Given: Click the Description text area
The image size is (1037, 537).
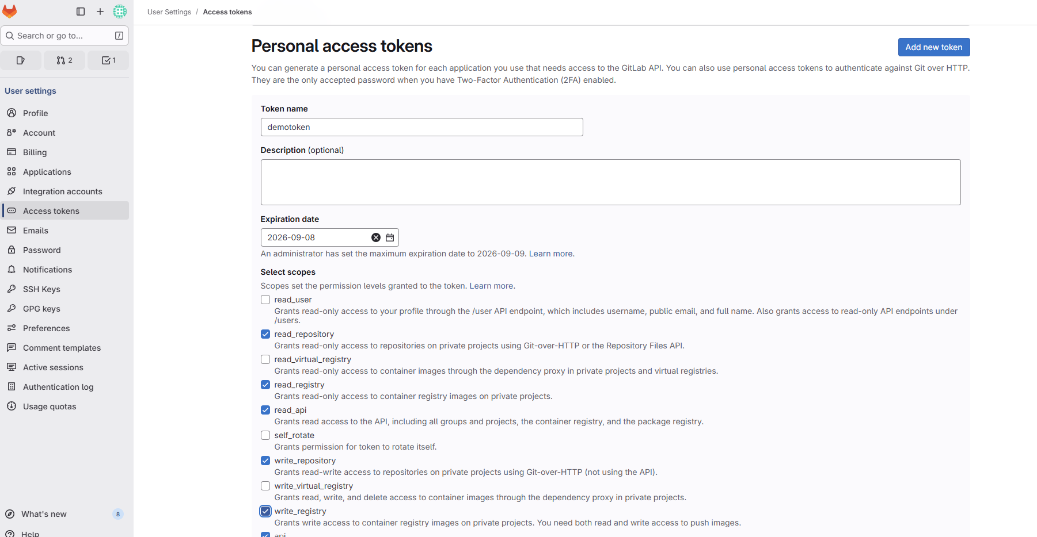Looking at the screenshot, I should [x=610, y=182].
